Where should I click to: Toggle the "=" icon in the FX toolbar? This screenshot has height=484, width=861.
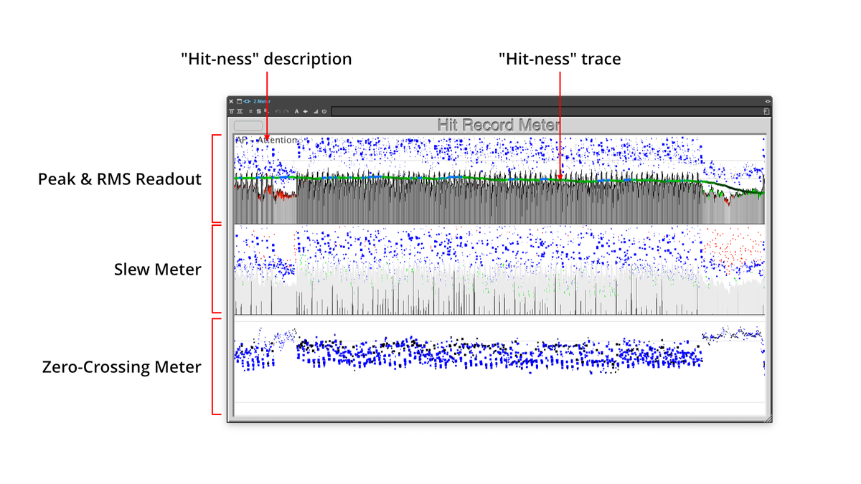[x=250, y=111]
